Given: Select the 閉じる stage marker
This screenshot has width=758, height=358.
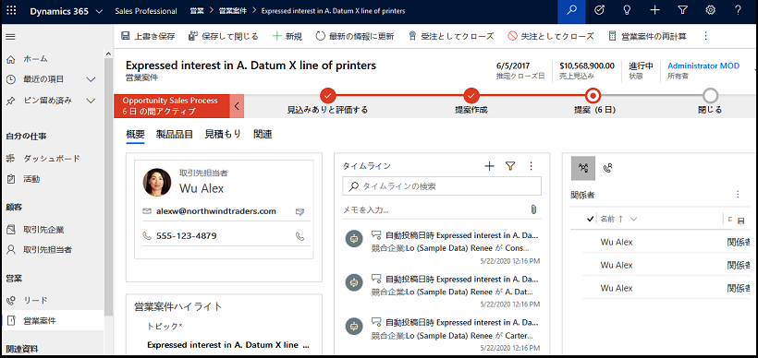Looking at the screenshot, I should [710, 96].
